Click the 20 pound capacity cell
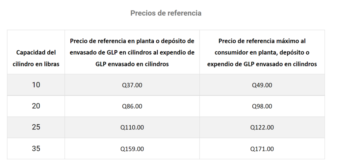This screenshot has width=337, height=168. [36, 106]
